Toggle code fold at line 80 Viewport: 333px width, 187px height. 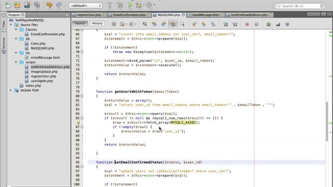point(82,96)
